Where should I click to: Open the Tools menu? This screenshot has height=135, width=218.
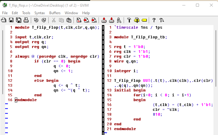(26, 13)
